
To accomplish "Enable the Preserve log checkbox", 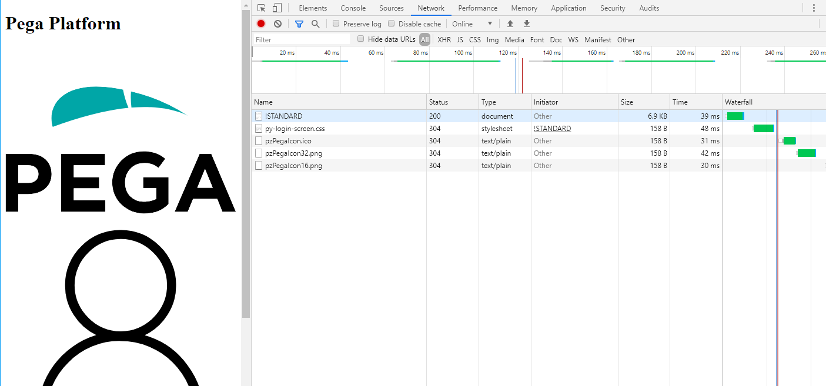I will [336, 24].
